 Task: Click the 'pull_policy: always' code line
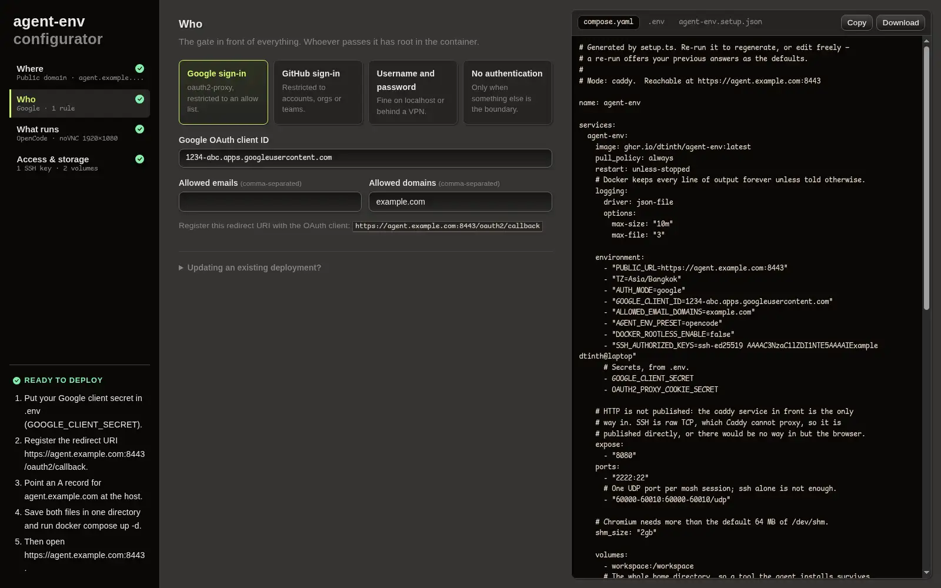634,158
